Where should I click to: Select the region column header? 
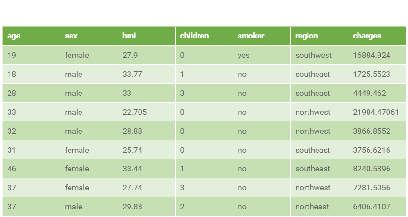point(319,36)
